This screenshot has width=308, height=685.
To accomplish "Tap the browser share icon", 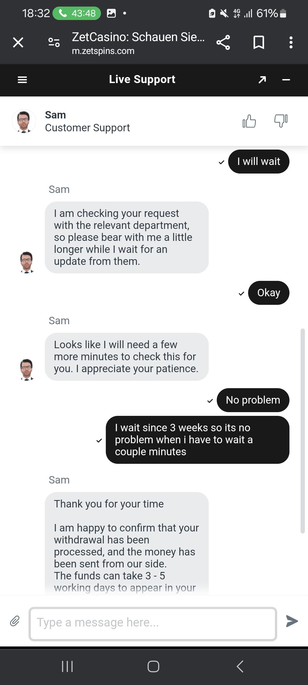I will click(223, 43).
